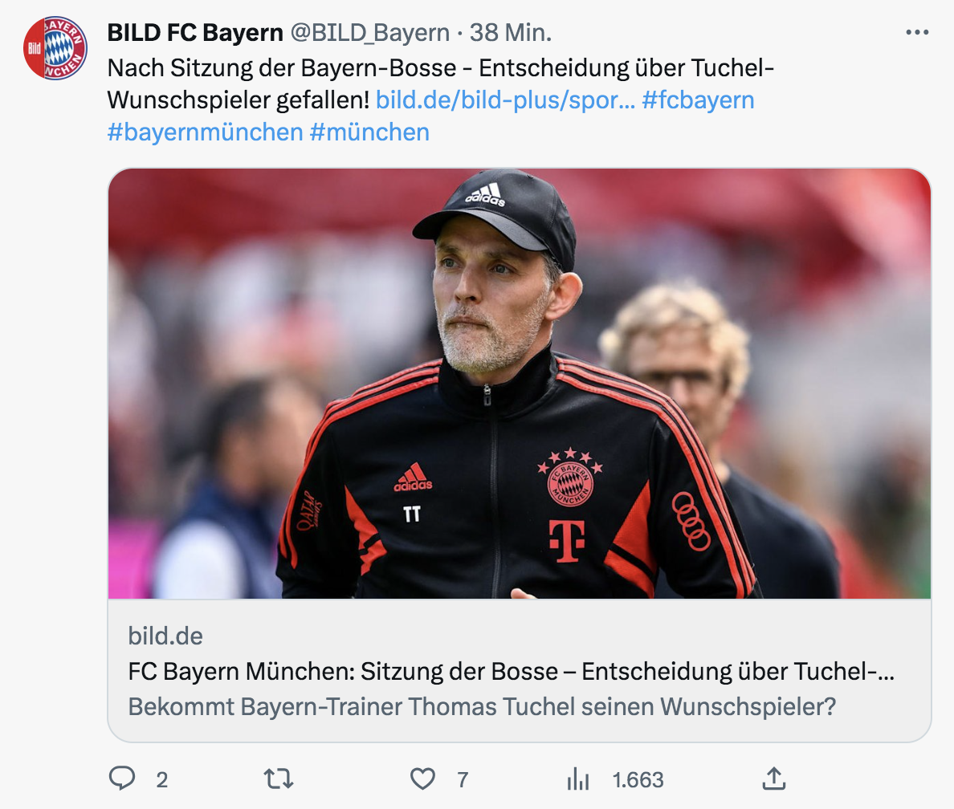Viewport: 954px width, 809px height.
Task: Click the card description about Thomas Tuchel Wunschspieler
Action: click(482, 707)
